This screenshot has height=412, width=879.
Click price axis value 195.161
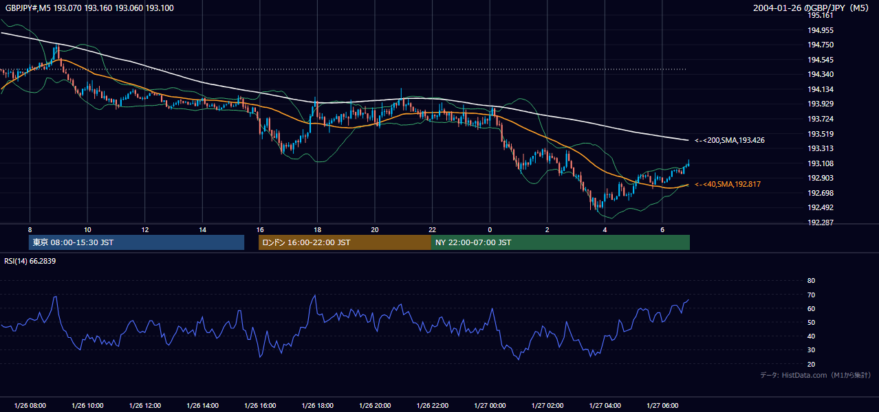click(821, 15)
